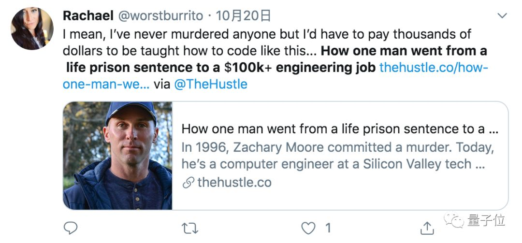Open Rachael's profile avatar picture
The image size is (522, 243).
(x=32, y=29)
